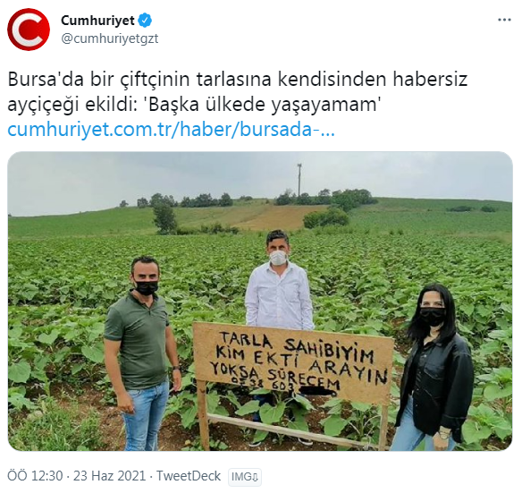The width and height of the screenshot is (522, 493).
Task: Click the man in green shirt
Action: (141, 353)
